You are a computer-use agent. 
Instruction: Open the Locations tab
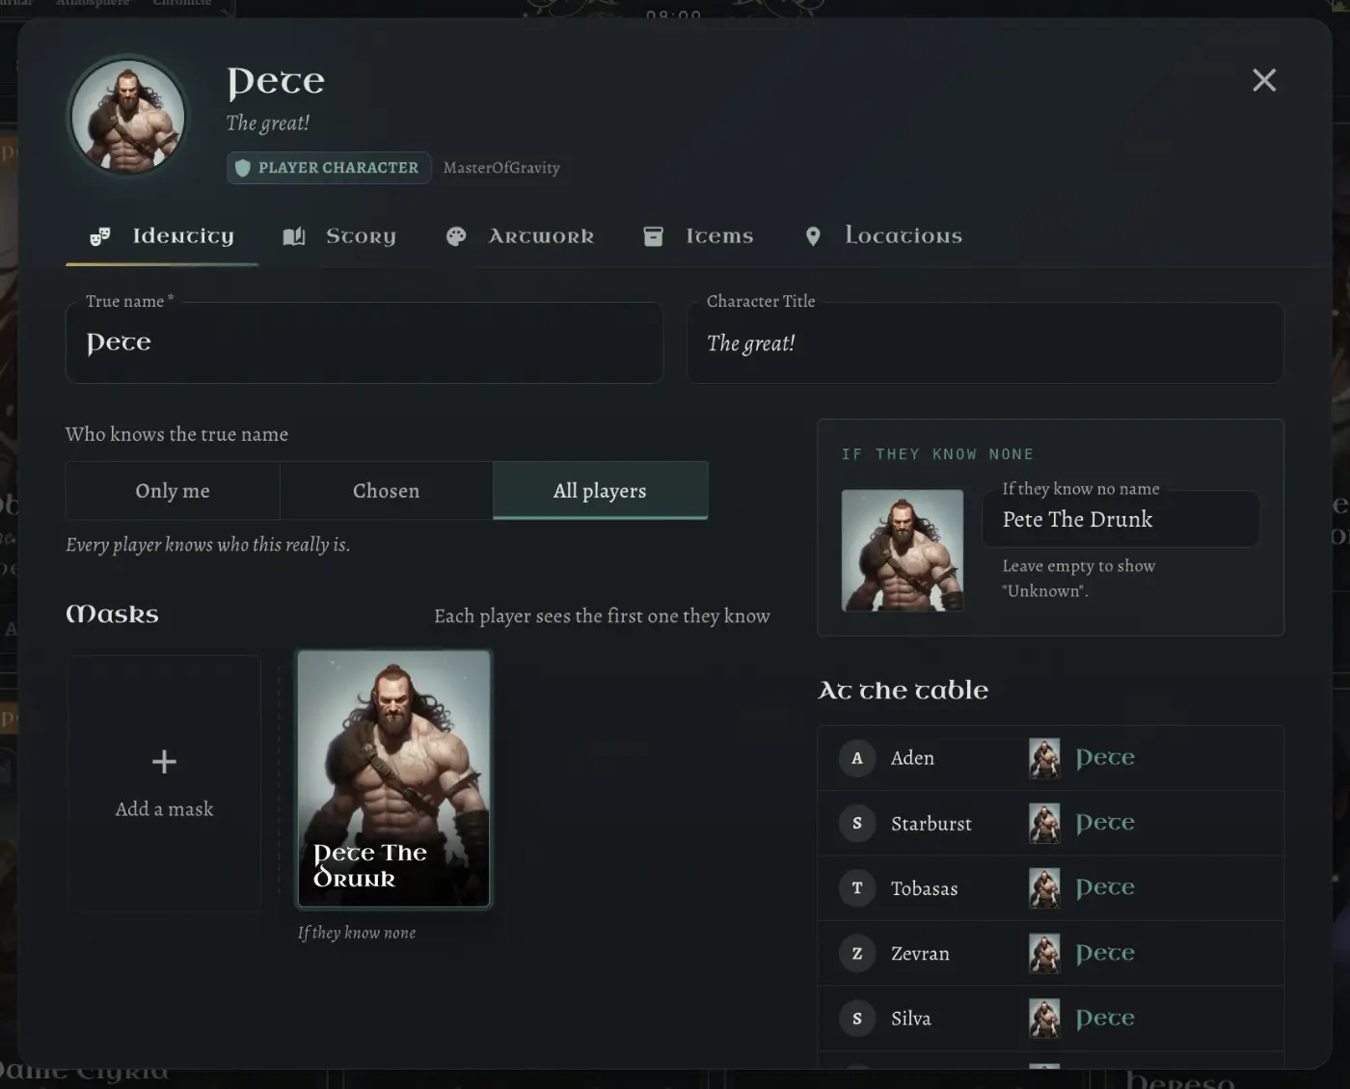[x=883, y=236]
